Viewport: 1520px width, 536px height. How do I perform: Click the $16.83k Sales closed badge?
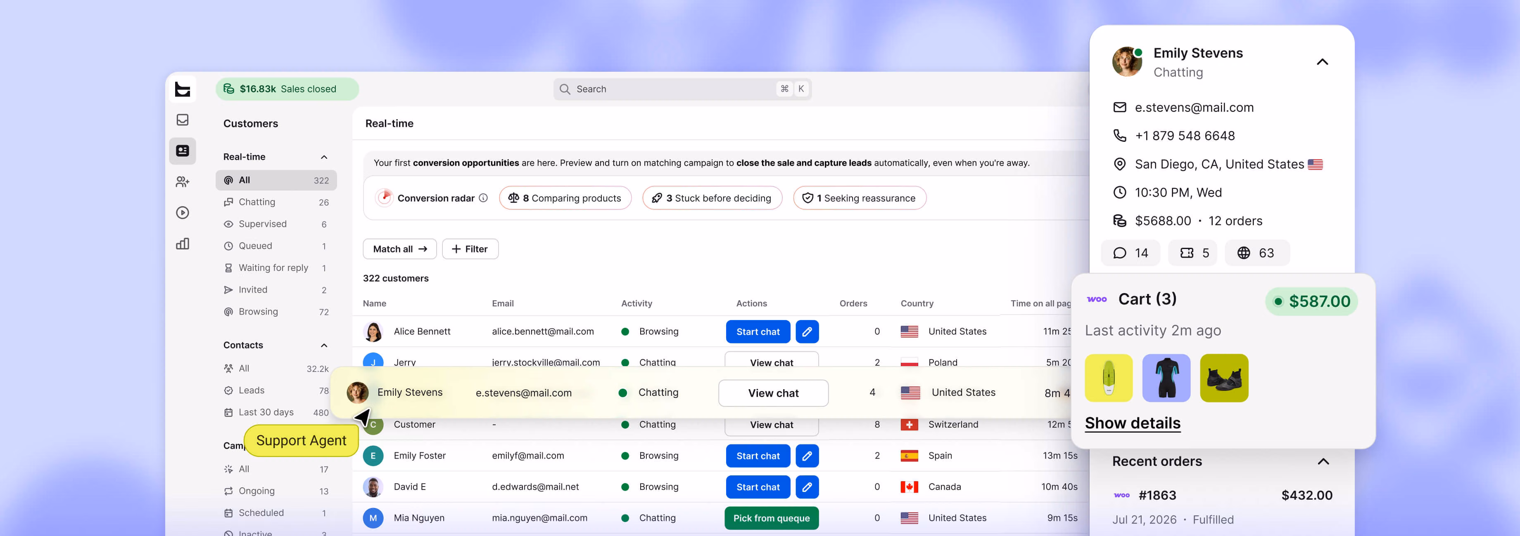287,89
